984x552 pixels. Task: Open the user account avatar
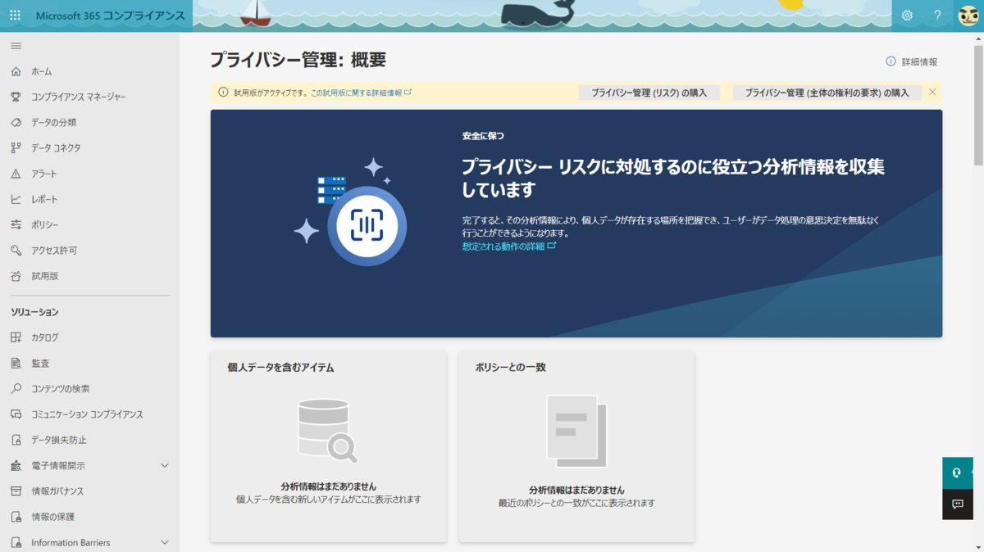(968, 16)
